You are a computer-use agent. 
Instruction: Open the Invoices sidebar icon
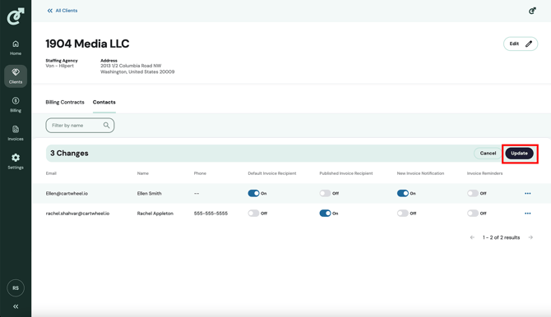(x=16, y=133)
